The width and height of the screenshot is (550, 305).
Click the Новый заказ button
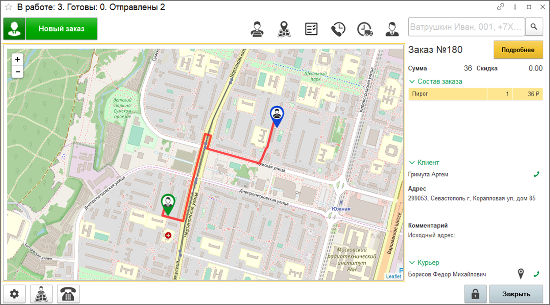[x=61, y=29]
